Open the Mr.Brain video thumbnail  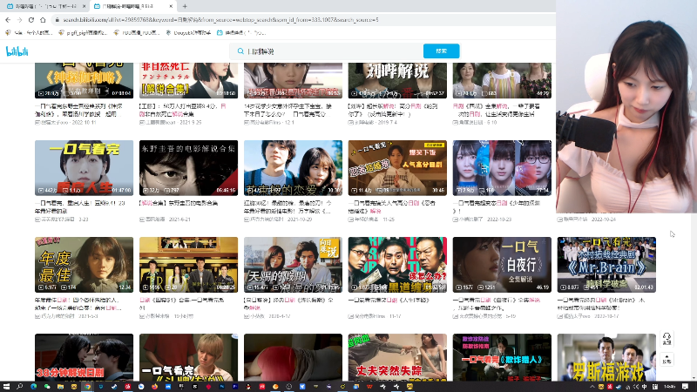click(x=606, y=265)
